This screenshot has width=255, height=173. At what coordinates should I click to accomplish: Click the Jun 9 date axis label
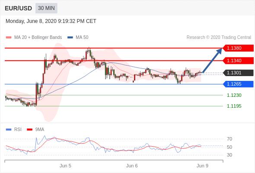click(x=202, y=166)
